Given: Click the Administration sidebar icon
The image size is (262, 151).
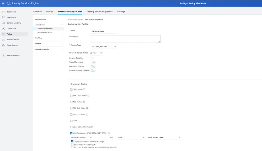Looking at the screenshot, I should (3, 40).
